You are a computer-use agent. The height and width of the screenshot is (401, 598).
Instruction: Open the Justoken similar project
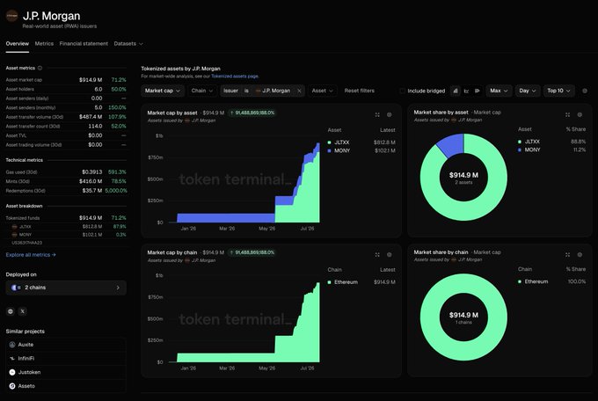(x=66, y=372)
